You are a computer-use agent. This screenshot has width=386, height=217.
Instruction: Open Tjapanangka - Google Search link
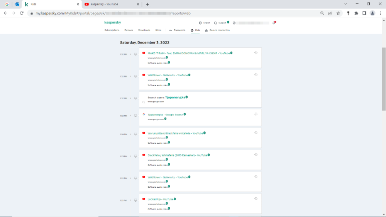point(166,114)
